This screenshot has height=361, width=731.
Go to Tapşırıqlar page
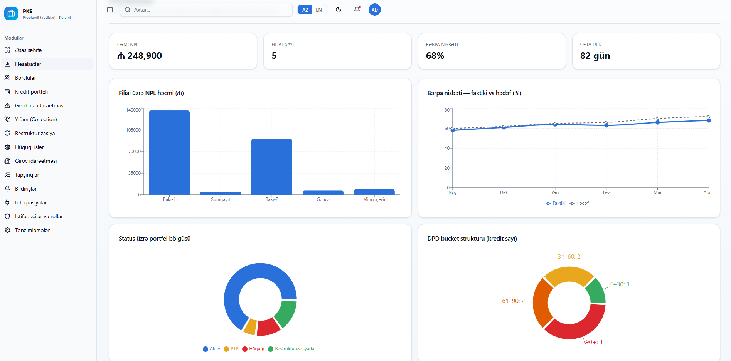click(x=47, y=175)
